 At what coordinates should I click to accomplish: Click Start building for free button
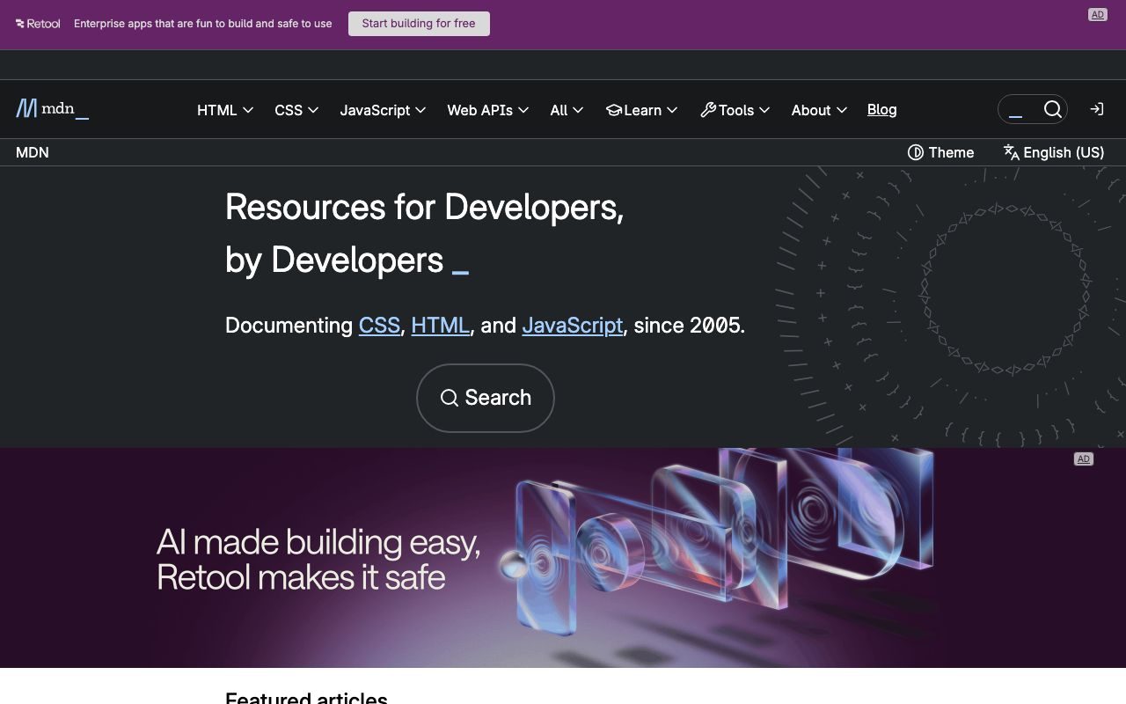coord(419,24)
